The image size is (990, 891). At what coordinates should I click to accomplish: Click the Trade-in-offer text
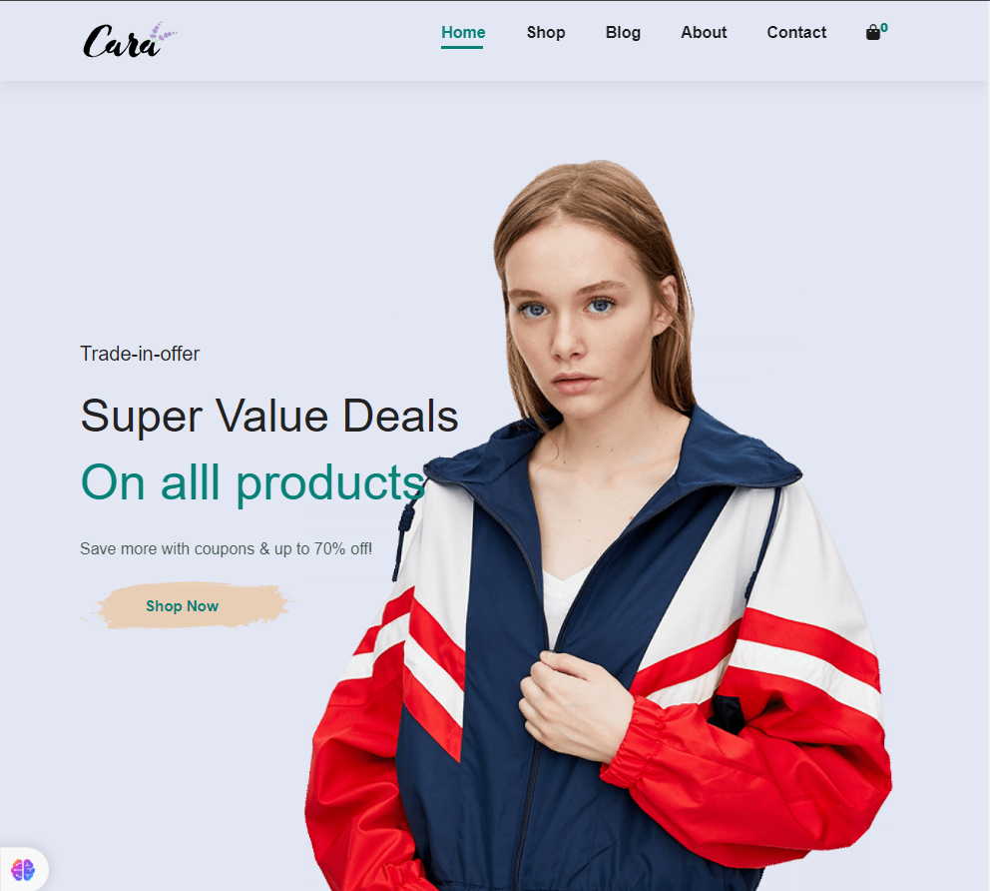pos(140,354)
